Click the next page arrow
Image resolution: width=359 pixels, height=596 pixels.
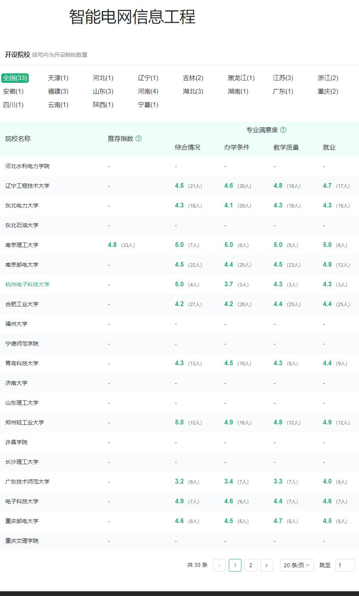point(267,565)
